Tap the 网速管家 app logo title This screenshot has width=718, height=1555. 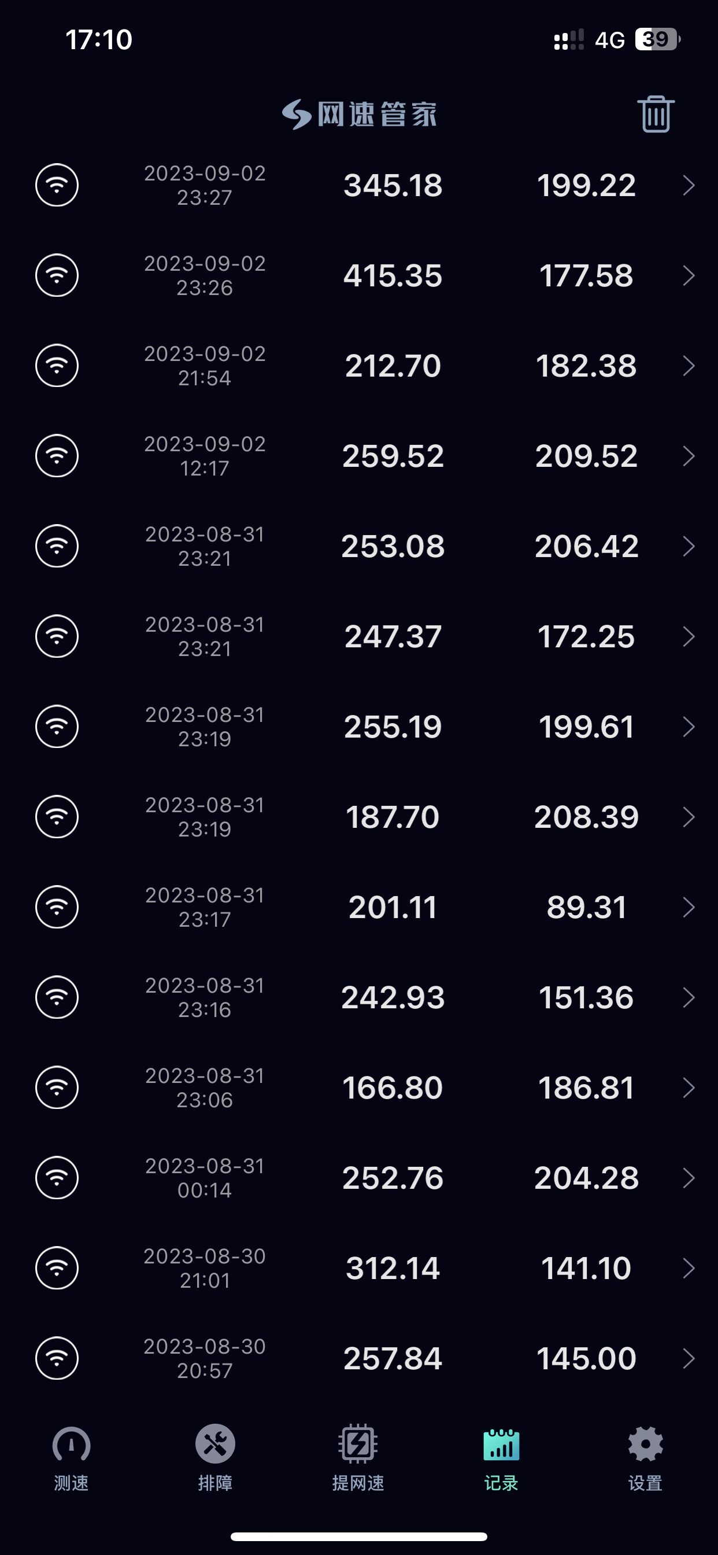tap(360, 114)
